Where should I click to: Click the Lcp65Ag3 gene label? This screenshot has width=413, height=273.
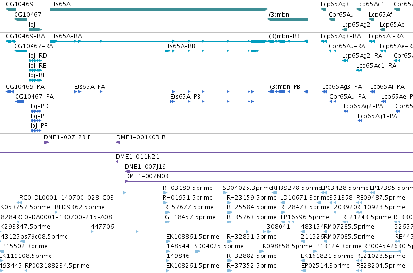click(334, 4)
